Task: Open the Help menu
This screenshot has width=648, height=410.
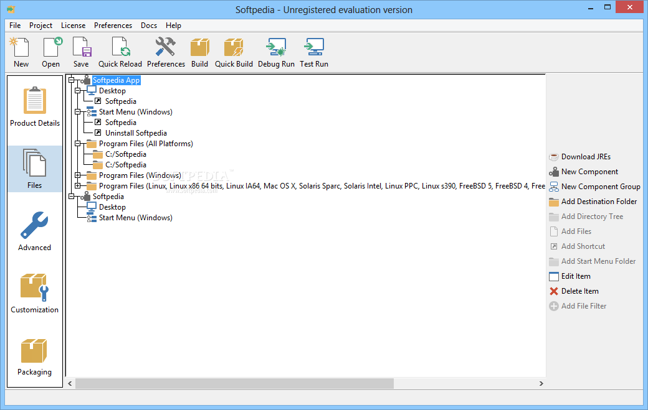Action: [x=174, y=25]
